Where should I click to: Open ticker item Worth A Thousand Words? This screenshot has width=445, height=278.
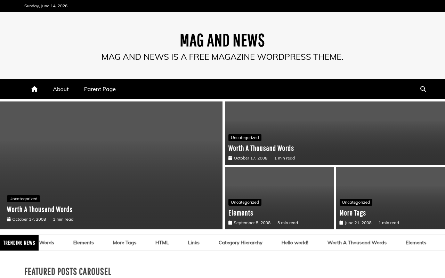click(x=357, y=243)
